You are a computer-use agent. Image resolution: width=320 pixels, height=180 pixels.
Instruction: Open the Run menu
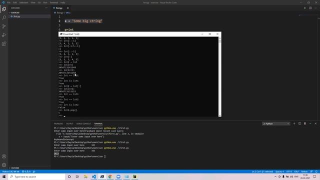[x=45, y=2]
